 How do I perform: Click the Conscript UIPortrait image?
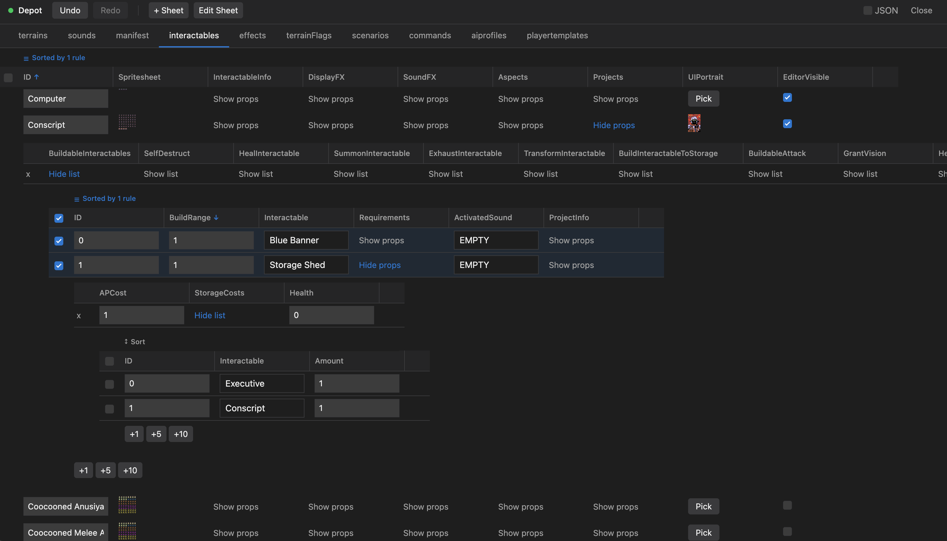[x=694, y=123]
